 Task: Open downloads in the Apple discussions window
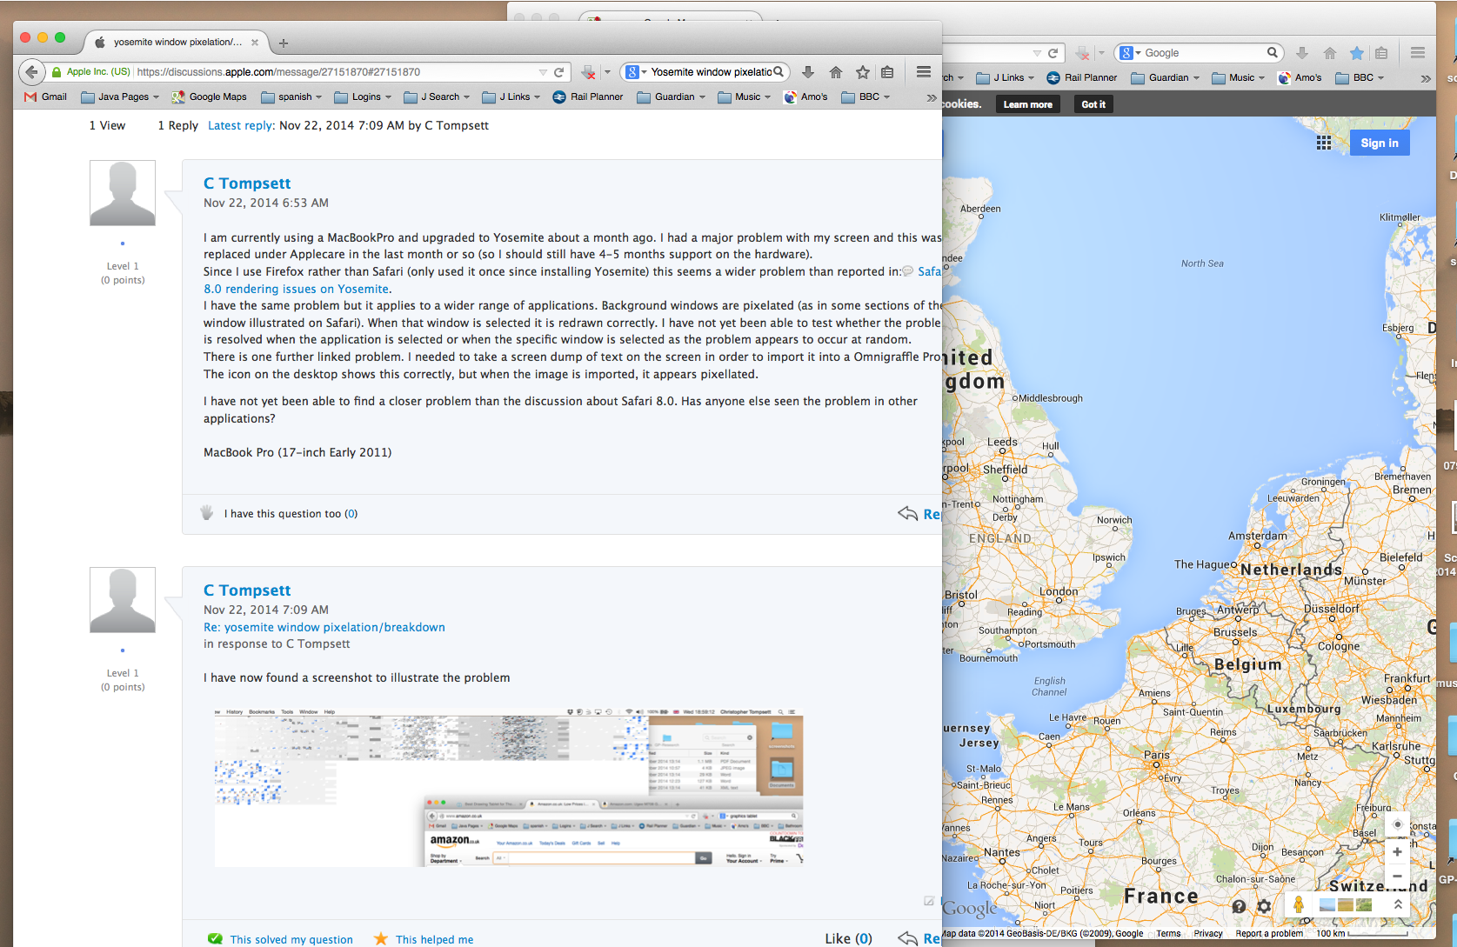click(x=808, y=72)
